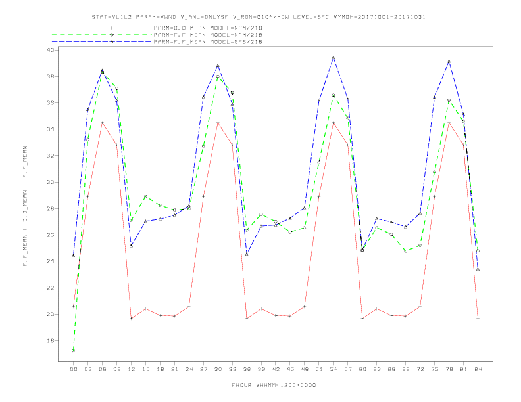Click x-axis tick label 78

point(449,369)
